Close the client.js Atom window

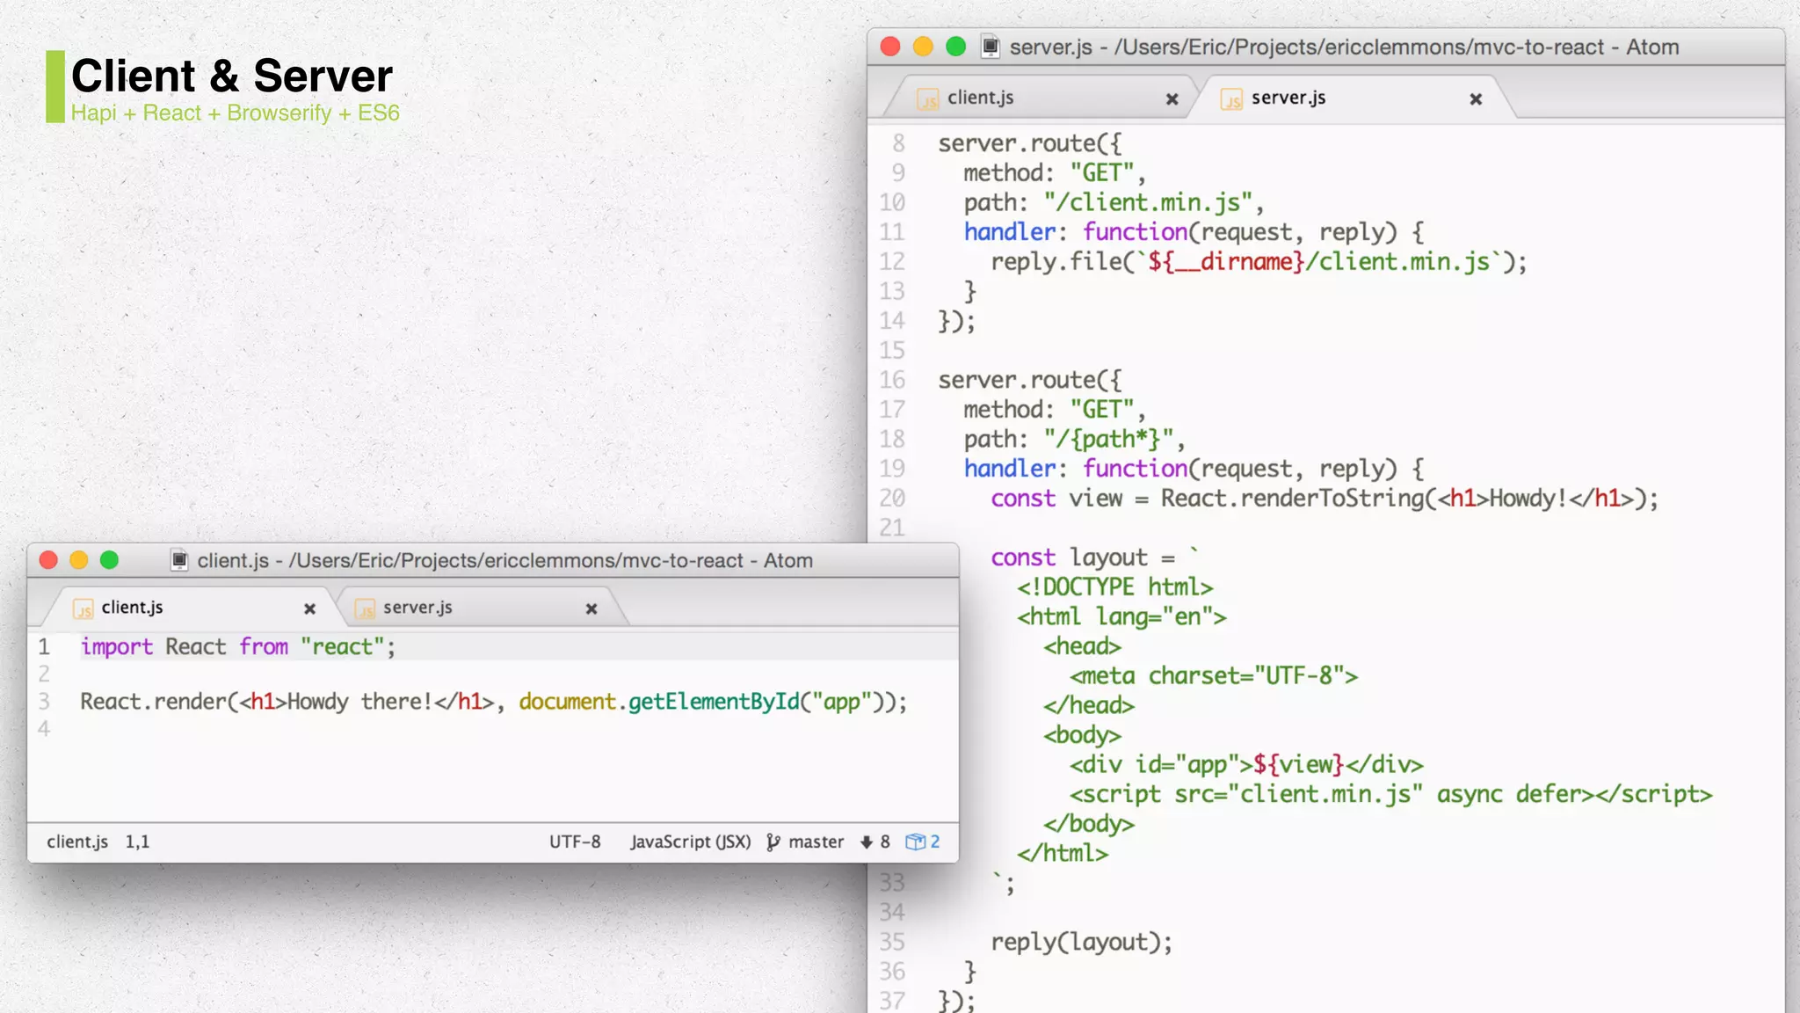49,560
